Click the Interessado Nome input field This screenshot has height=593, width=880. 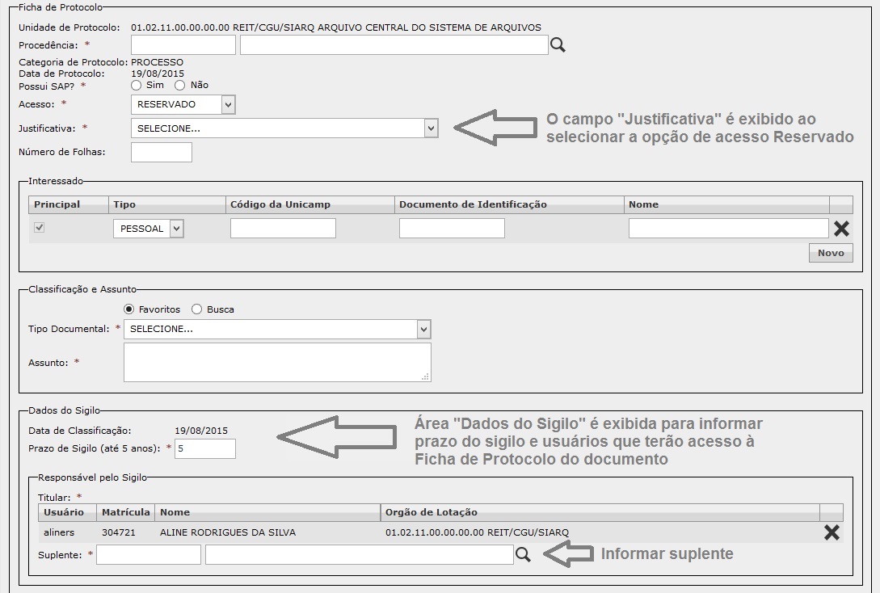728,229
